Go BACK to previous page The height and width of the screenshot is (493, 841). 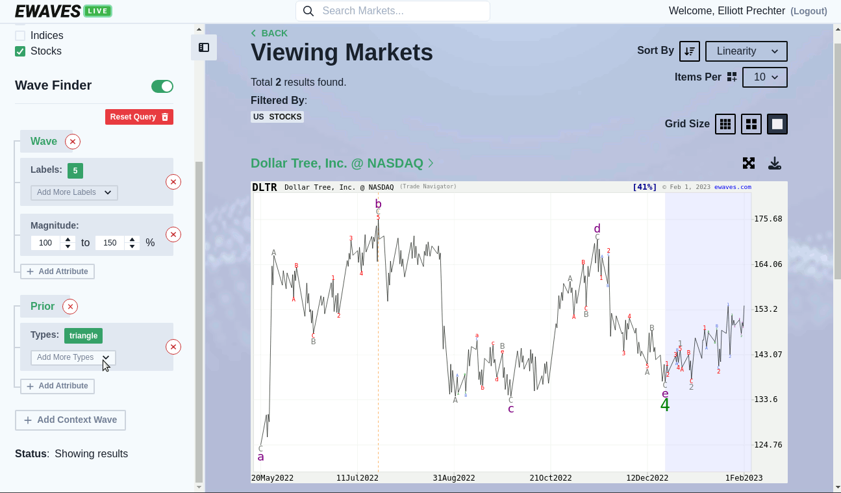pos(269,33)
